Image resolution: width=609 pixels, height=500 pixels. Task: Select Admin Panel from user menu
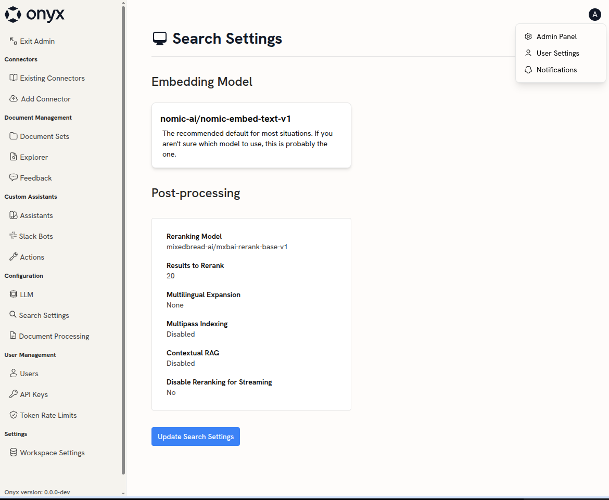coord(561,36)
